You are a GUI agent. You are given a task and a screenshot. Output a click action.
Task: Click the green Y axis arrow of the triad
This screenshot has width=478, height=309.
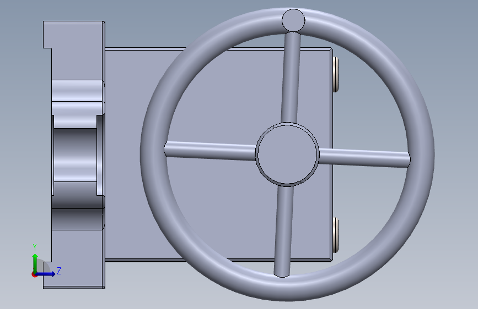[x=35, y=262]
